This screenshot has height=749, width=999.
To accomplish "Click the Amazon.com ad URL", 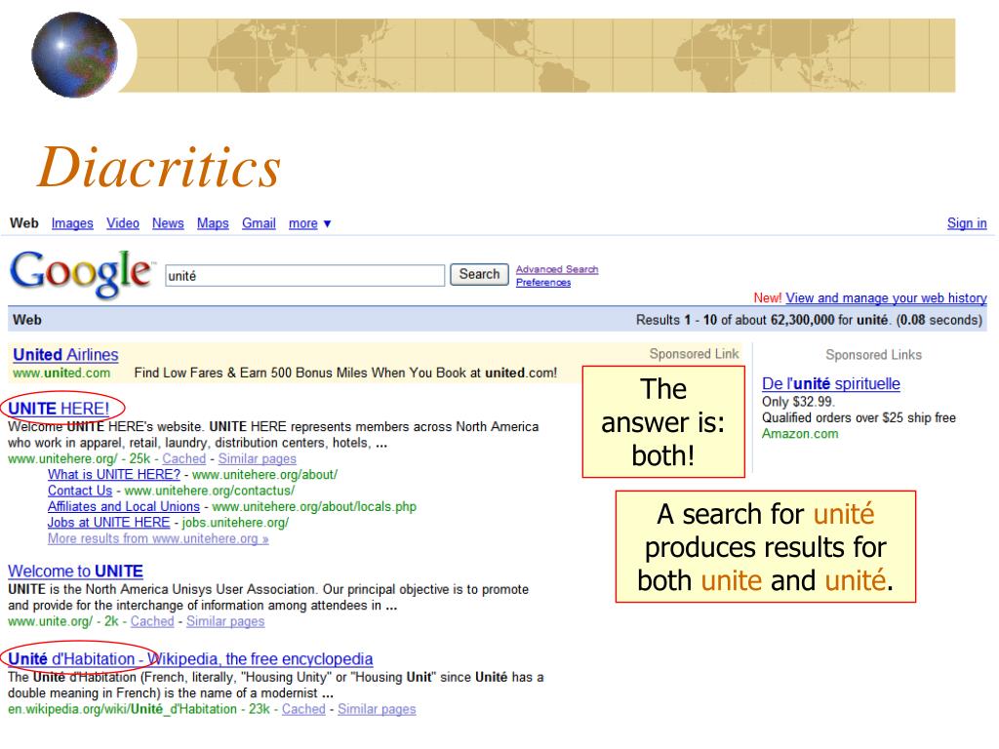I will coord(800,434).
